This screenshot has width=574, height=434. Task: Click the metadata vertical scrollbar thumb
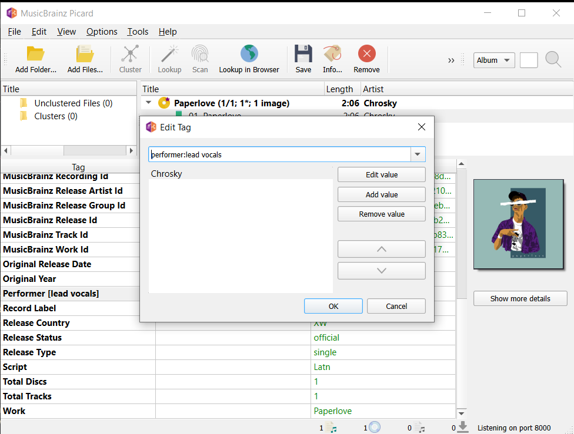tap(461, 234)
